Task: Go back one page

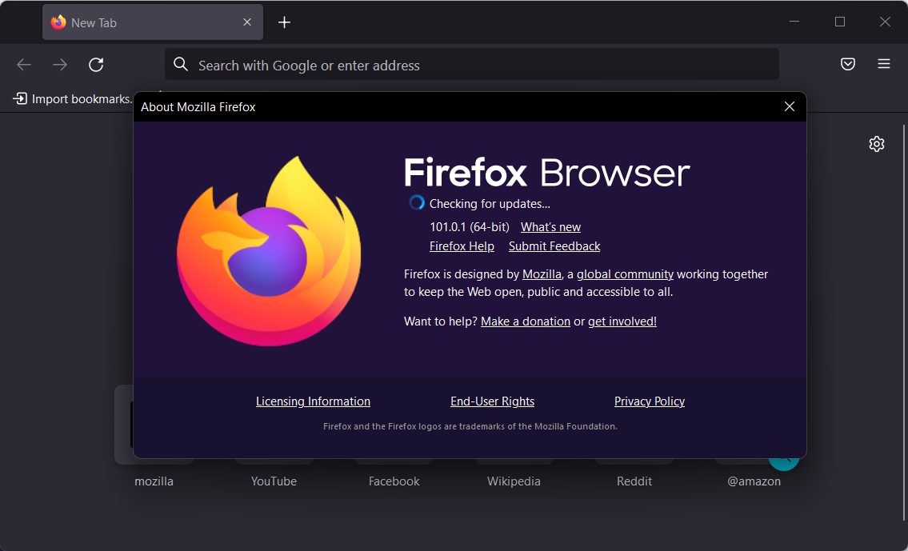Action: click(24, 65)
